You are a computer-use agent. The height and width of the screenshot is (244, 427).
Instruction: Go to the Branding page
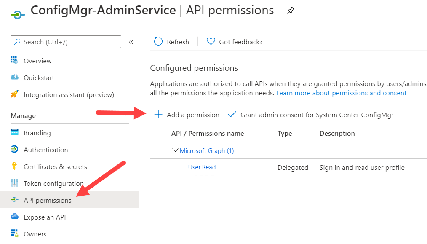(x=37, y=133)
